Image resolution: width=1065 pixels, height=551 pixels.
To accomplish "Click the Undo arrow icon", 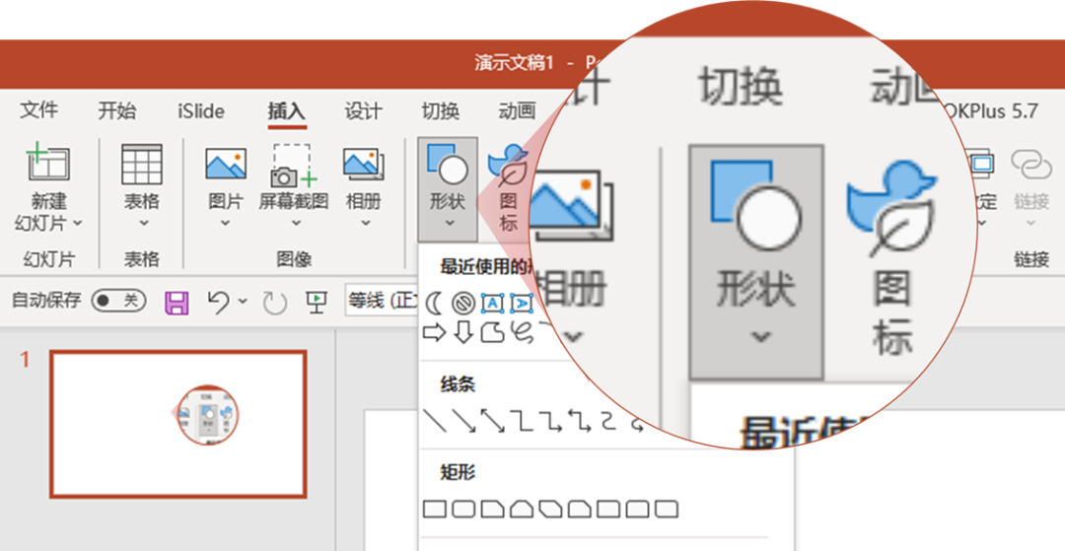I will [218, 302].
